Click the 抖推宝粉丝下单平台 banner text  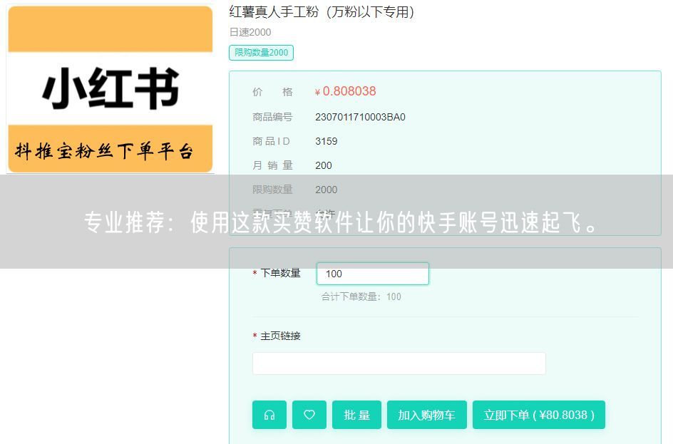coord(111,149)
